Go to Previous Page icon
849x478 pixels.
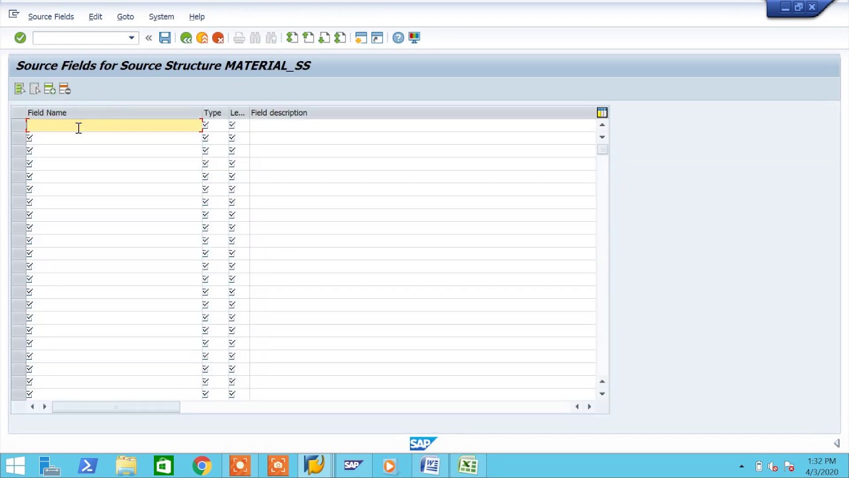(308, 38)
